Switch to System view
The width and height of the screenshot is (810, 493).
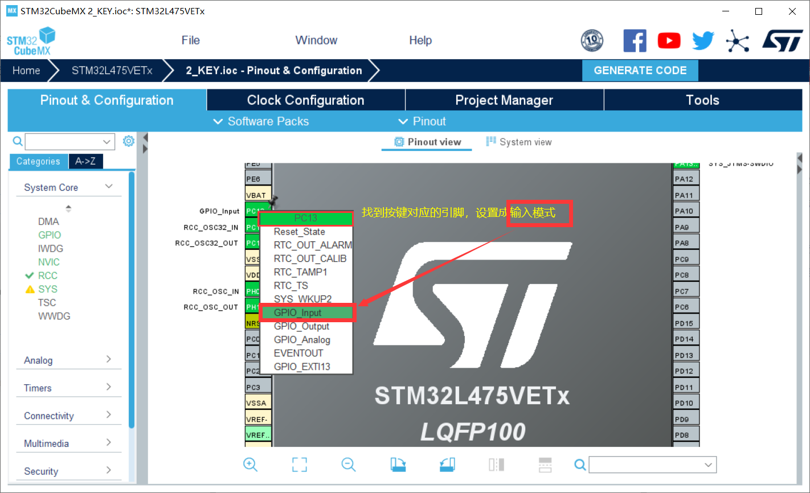pos(518,142)
